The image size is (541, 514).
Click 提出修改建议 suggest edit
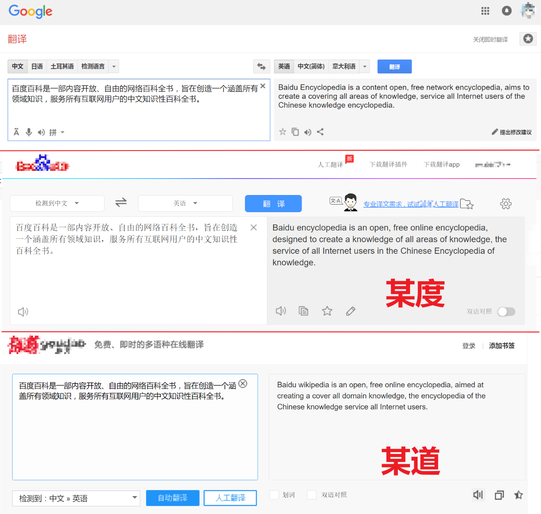(x=512, y=132)
